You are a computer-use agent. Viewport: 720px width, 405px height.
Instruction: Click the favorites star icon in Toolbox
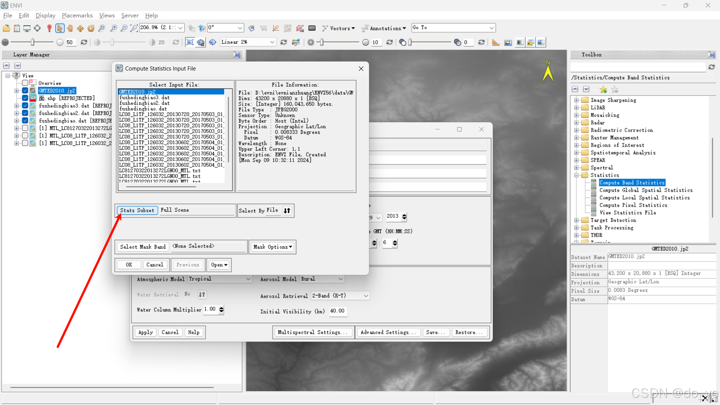point(603,89)
